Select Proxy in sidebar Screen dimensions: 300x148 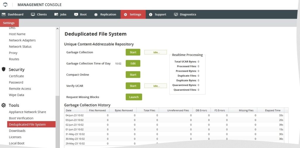click(13, 53)
